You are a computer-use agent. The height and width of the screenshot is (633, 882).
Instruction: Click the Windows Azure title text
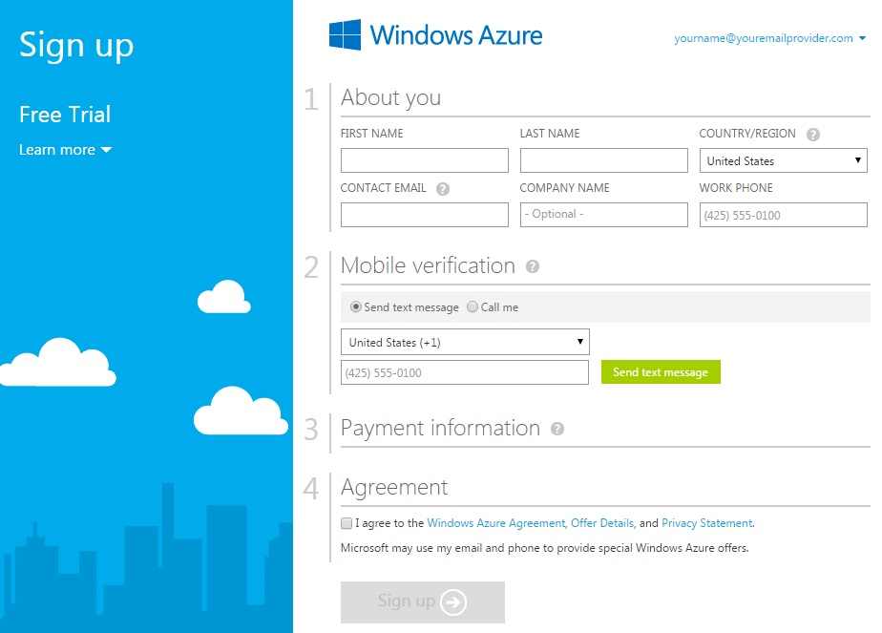(456, 35)
